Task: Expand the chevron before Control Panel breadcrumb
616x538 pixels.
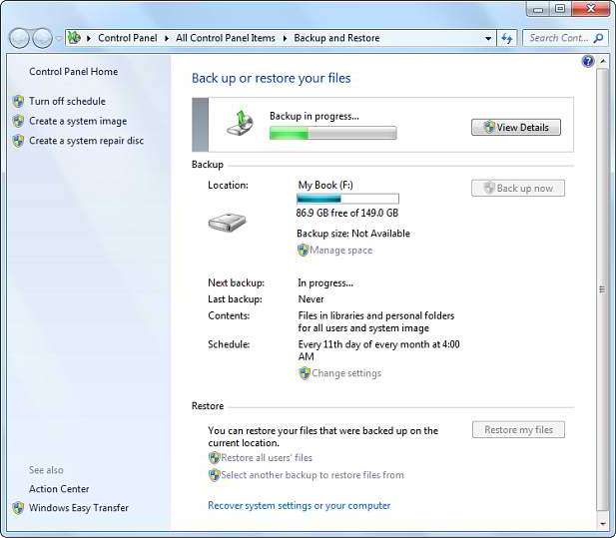Action: tap(89, 39)
